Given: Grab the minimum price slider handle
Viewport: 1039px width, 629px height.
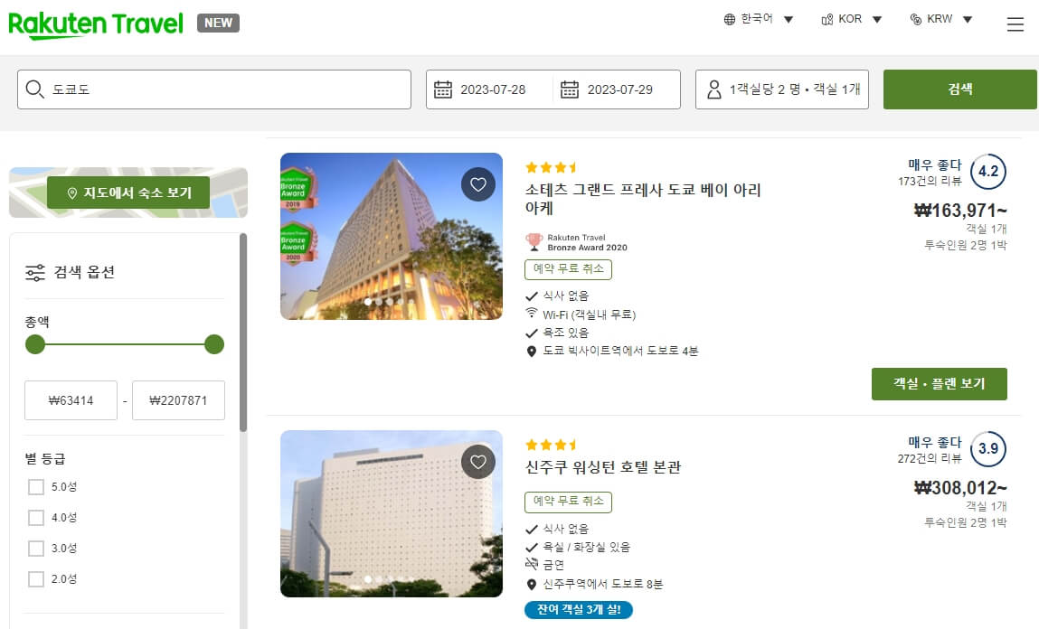Looking at the screenshot, I should (x=35, y=344).
